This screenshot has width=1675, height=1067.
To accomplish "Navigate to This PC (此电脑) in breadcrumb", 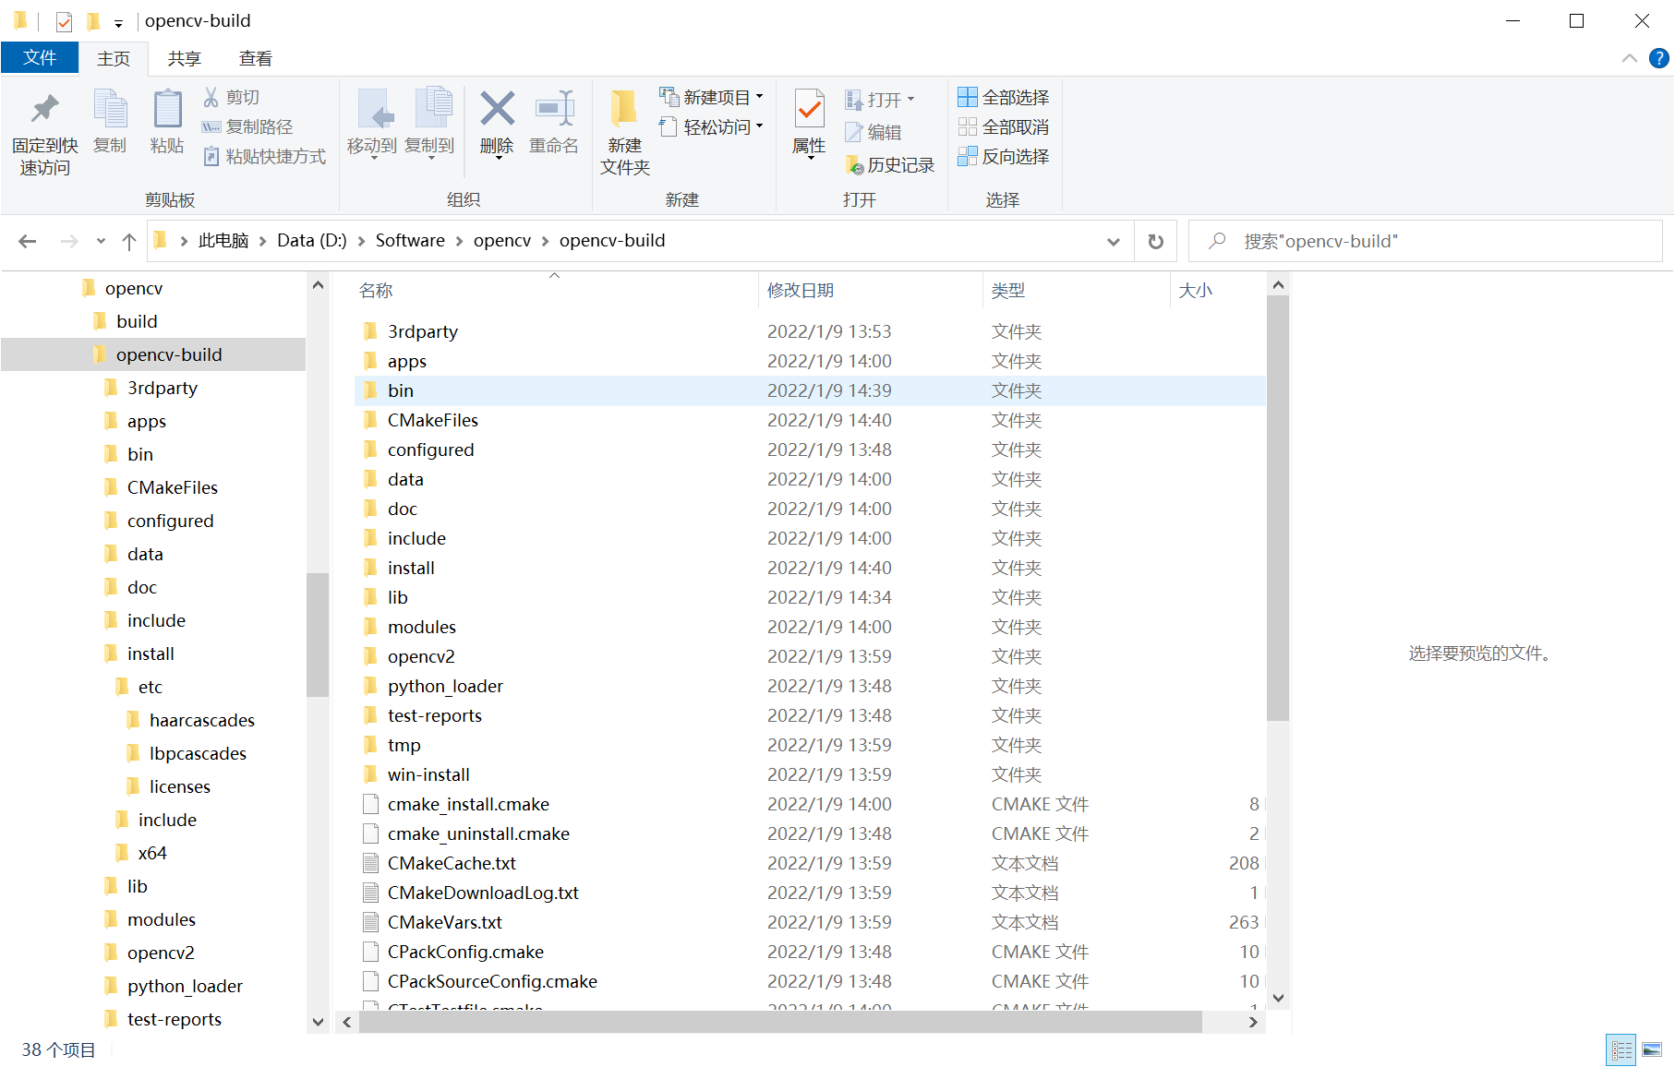I will pos(223,241).
